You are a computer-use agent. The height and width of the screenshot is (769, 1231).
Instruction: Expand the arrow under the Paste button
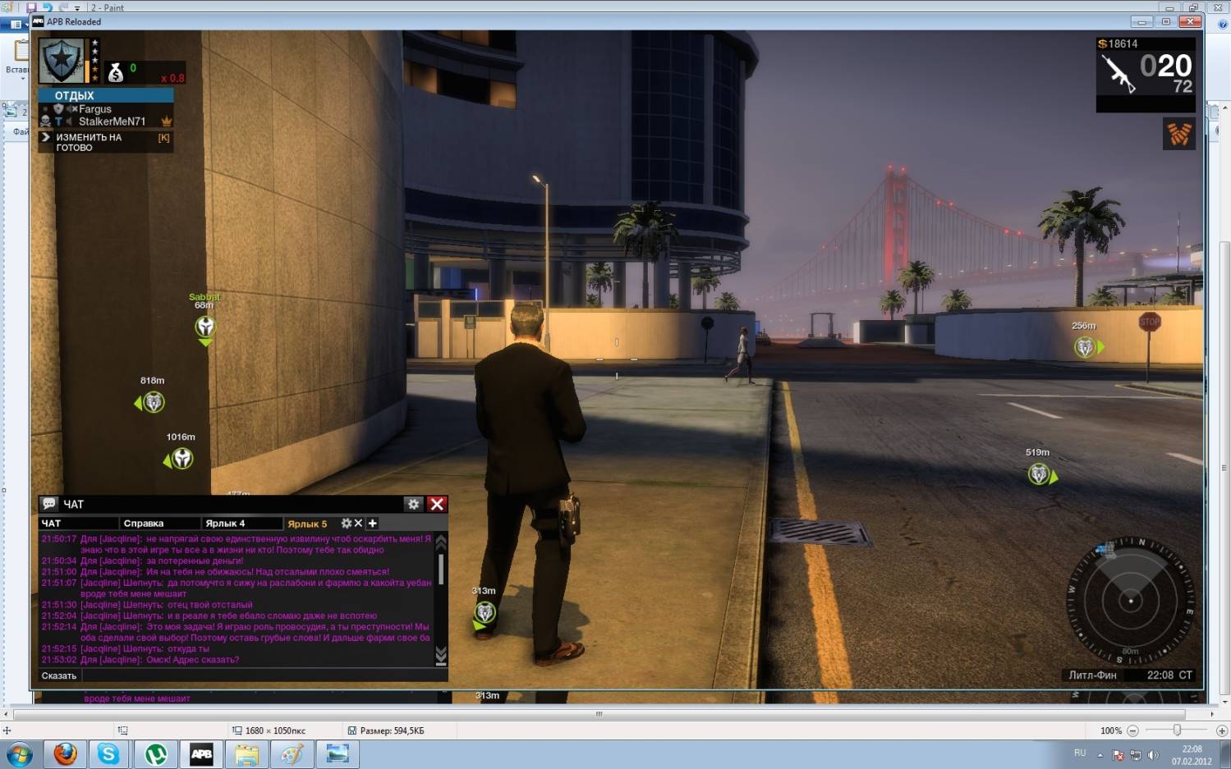coord(22,79)
